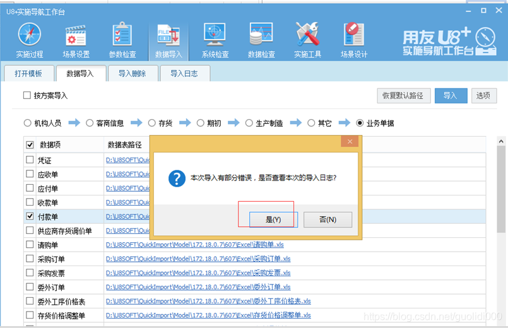Select the 期初 radio button
The width and height of the screenshot is (508, 328).
coord(201,123)
